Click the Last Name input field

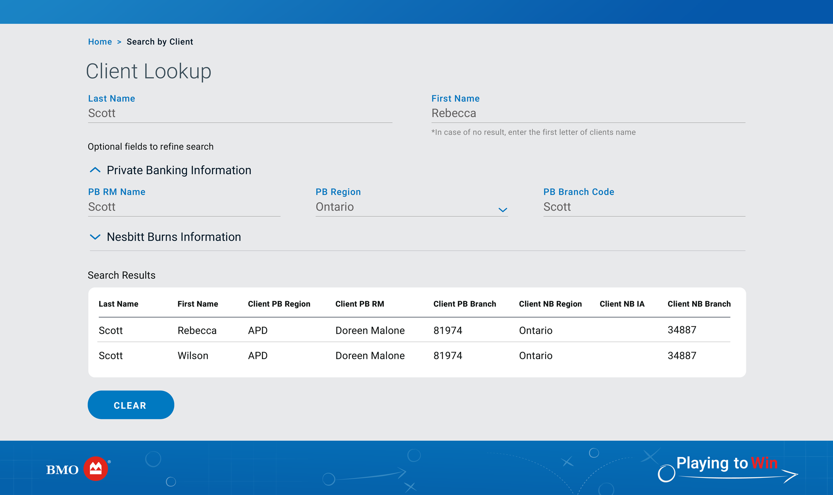239,113
